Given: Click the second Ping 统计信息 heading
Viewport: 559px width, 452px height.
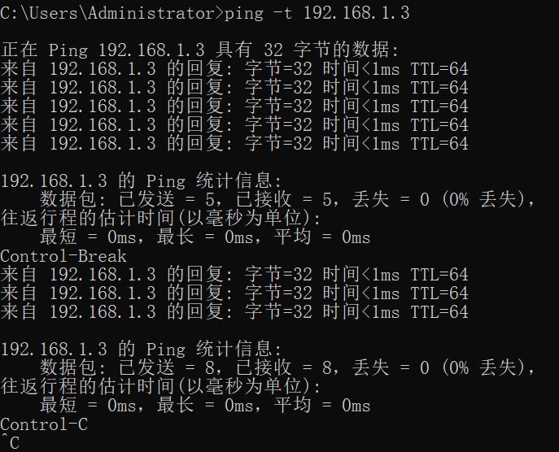Looking at the screenshot, I should tap(142, 350).
